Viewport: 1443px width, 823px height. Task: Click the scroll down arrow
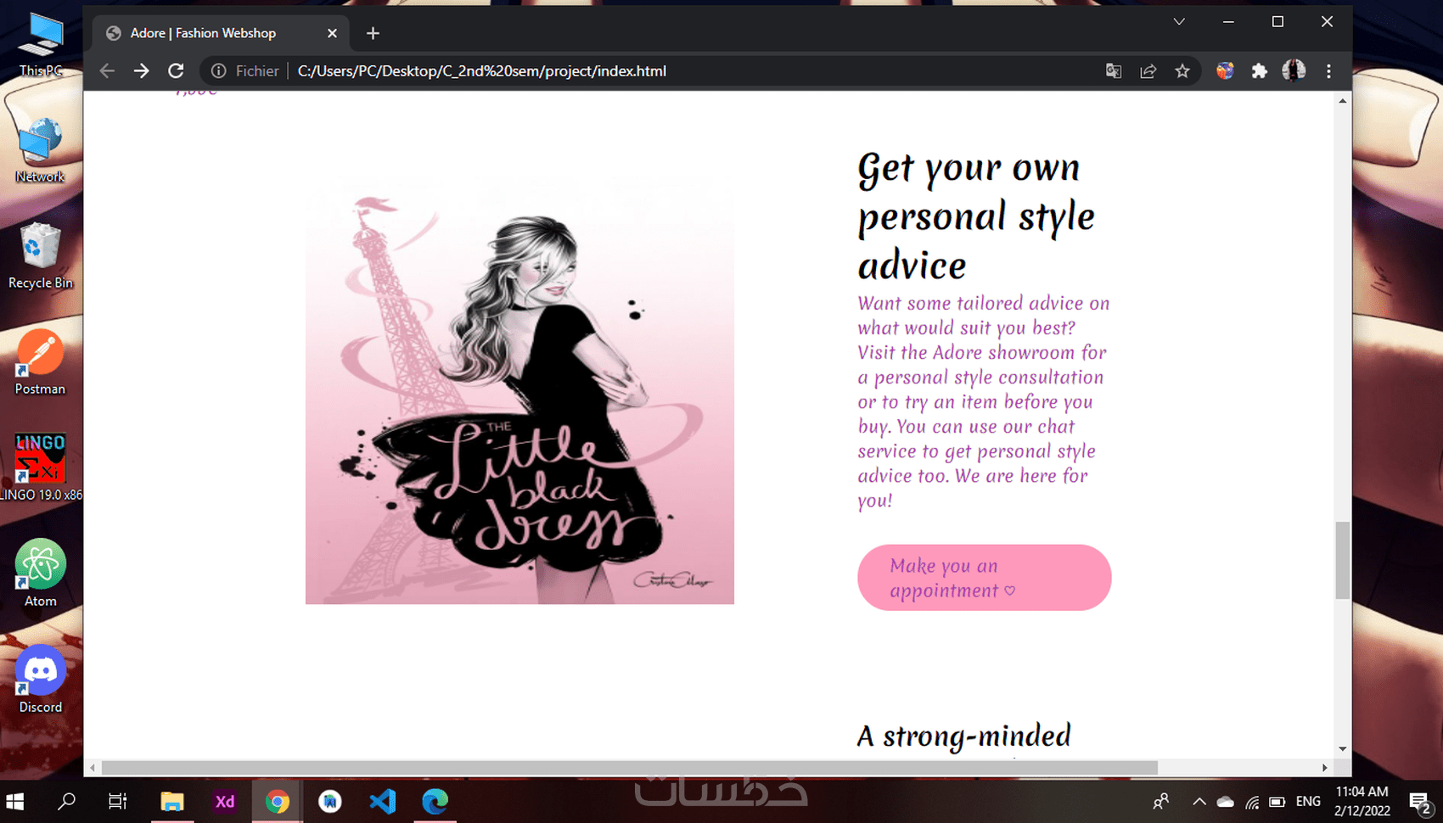[1342, 749]
